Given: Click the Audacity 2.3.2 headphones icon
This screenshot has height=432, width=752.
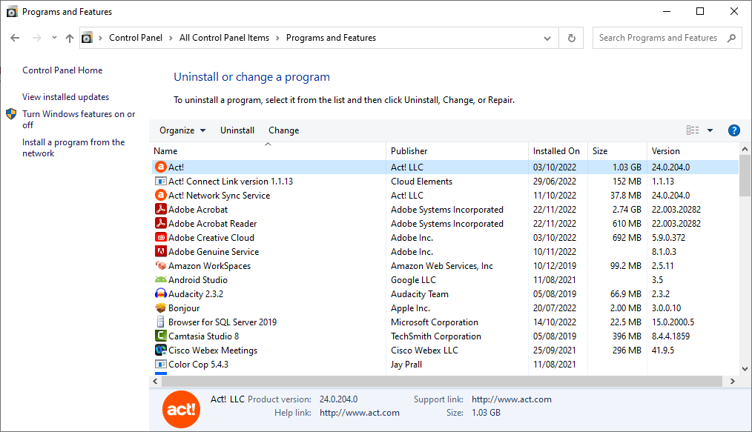Looking at the screenshot, I should click(x=161, y=294).
